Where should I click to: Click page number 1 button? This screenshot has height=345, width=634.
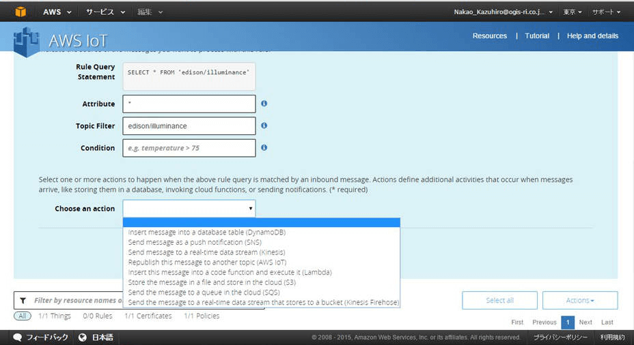pos(568,322)
